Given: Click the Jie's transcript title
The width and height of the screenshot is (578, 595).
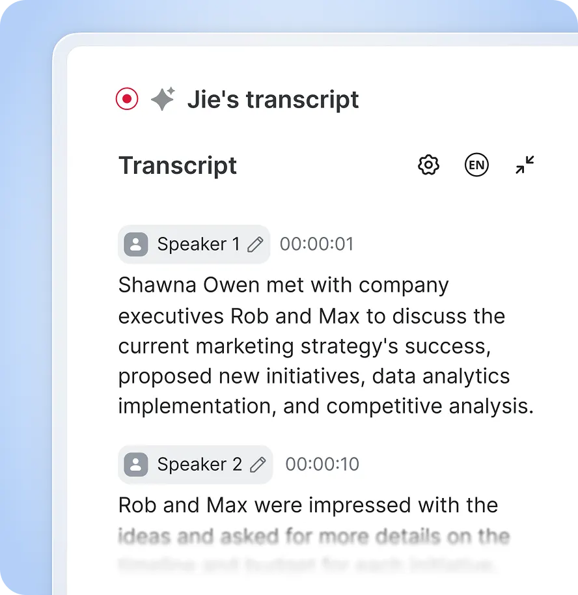Looking at the screenshot, I should pyautogui.click(x=273, y=100).
